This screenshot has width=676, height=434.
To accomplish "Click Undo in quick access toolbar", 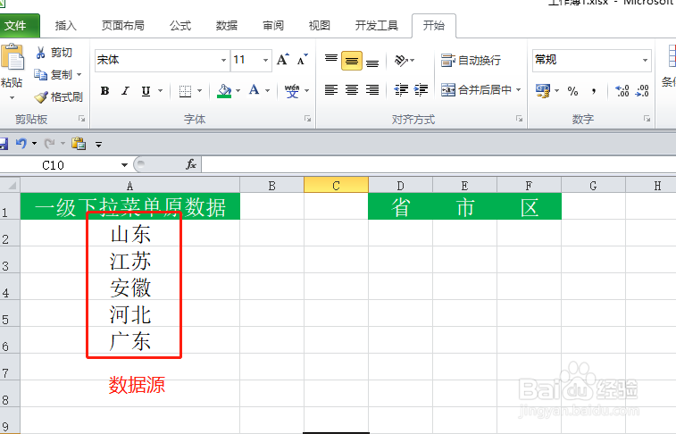I will pyautogui.click(x=21, y=143).
